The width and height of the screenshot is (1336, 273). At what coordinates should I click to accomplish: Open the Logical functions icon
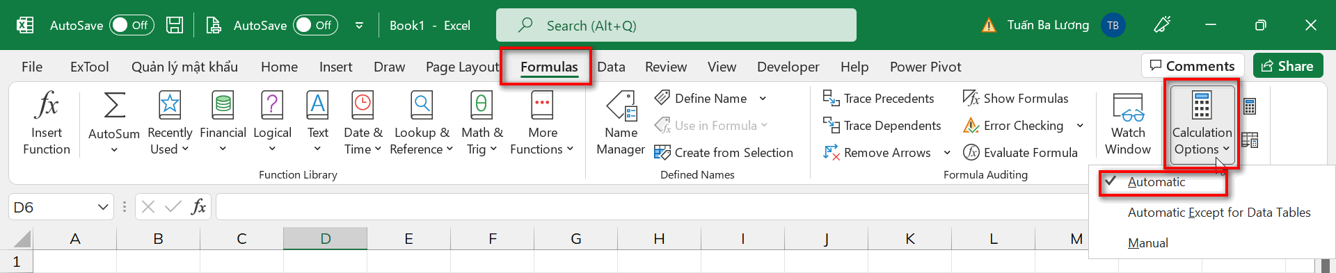pyautogui.click(x=272, y=106)
